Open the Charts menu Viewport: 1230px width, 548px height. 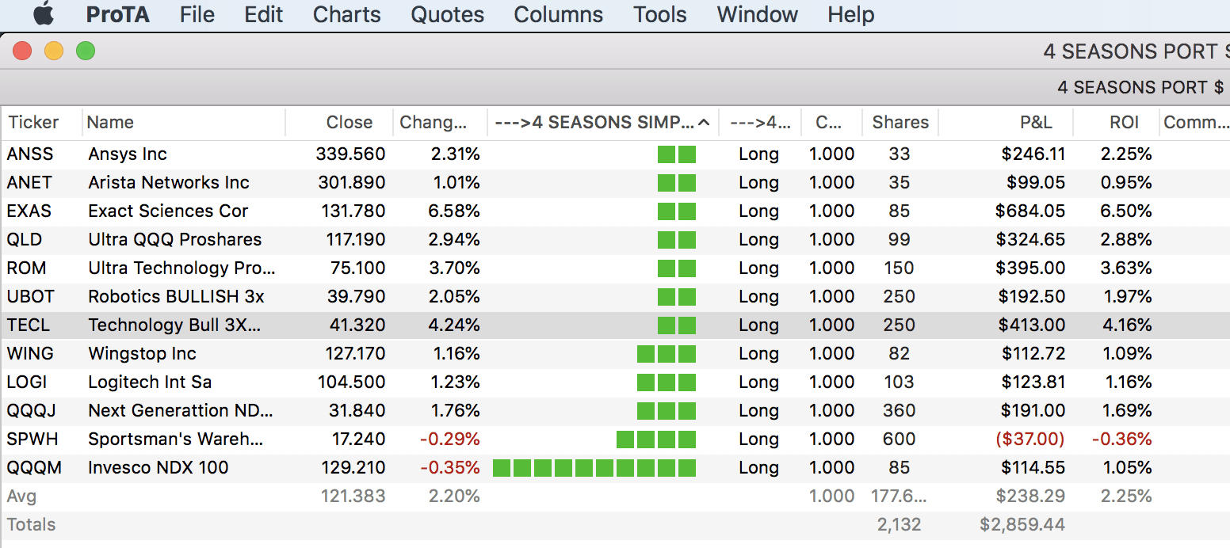tap(346, 14)
